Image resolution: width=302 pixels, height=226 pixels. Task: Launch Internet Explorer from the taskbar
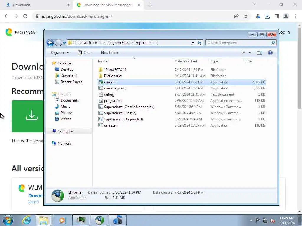26,220
